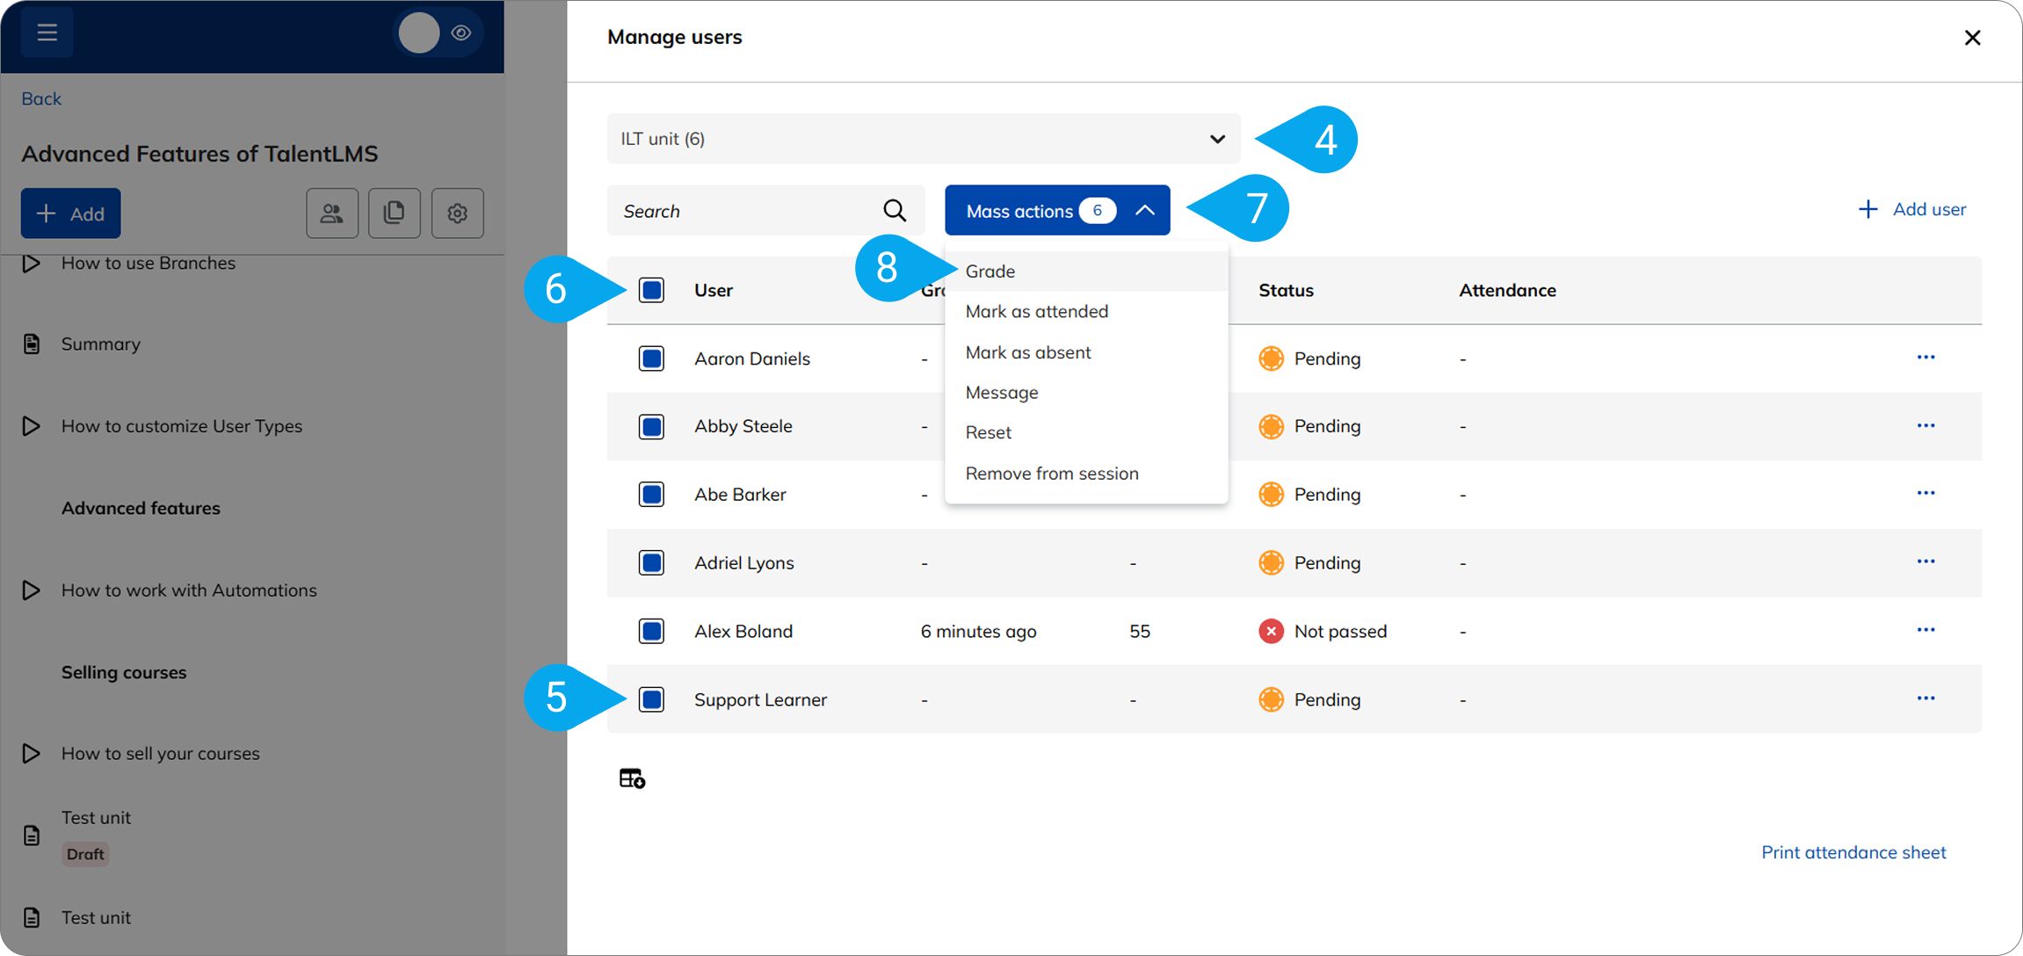Click the Attendance column header
The width and height of the screenshot is (2023, 956).
point(1507,290)
